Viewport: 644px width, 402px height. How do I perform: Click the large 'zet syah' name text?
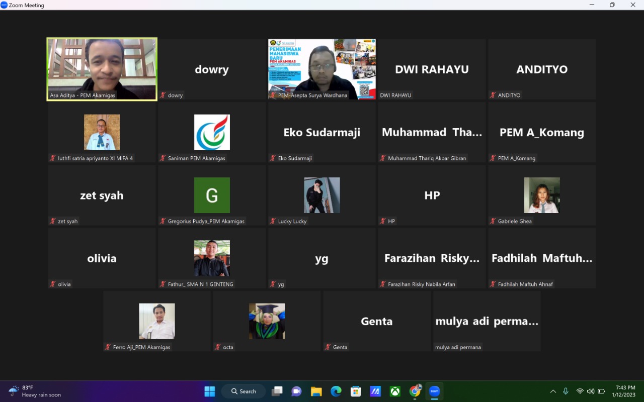point(102,195)
